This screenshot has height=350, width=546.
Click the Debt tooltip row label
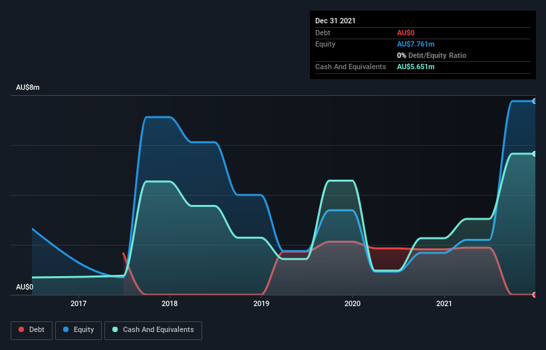(x=323, y=33)
